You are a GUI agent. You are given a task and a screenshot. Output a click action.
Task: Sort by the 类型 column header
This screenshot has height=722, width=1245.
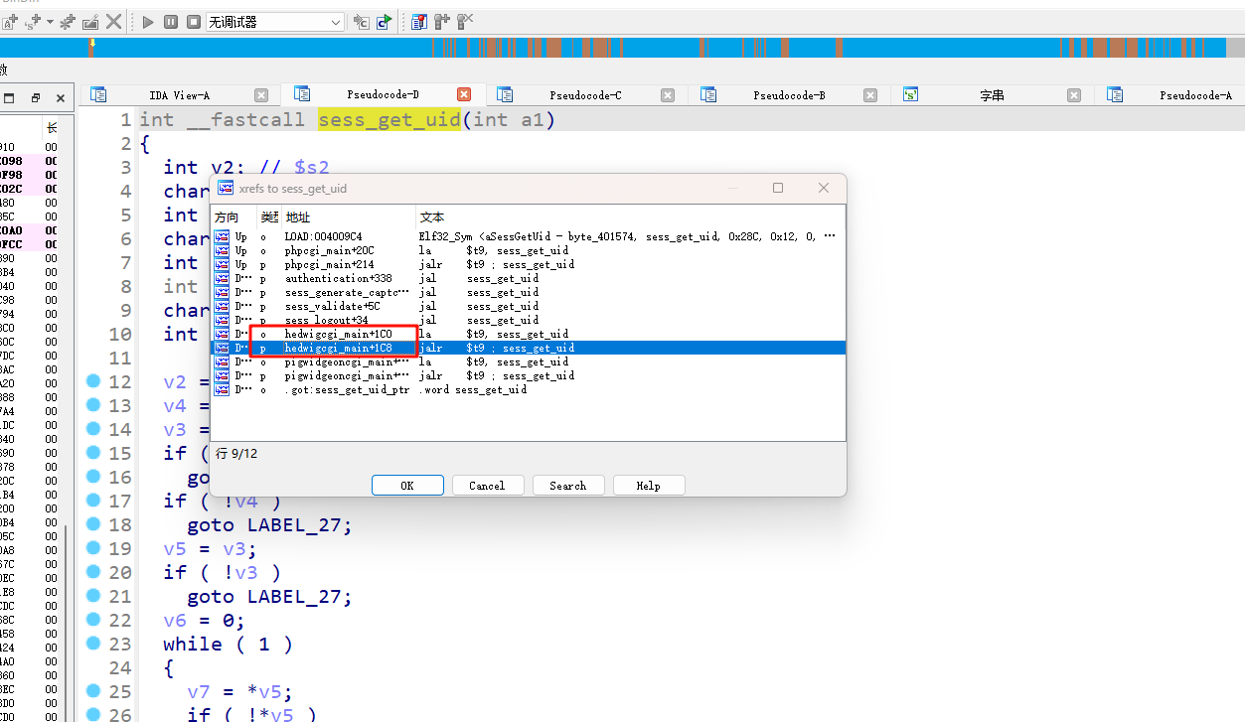[x=269, y=217]
